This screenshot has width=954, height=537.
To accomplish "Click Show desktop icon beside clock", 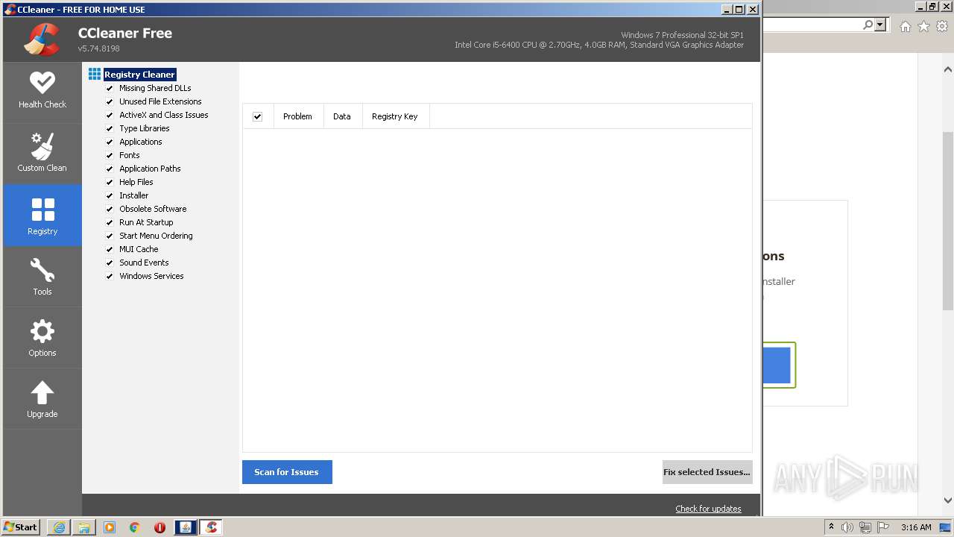I will coord(945,527).
